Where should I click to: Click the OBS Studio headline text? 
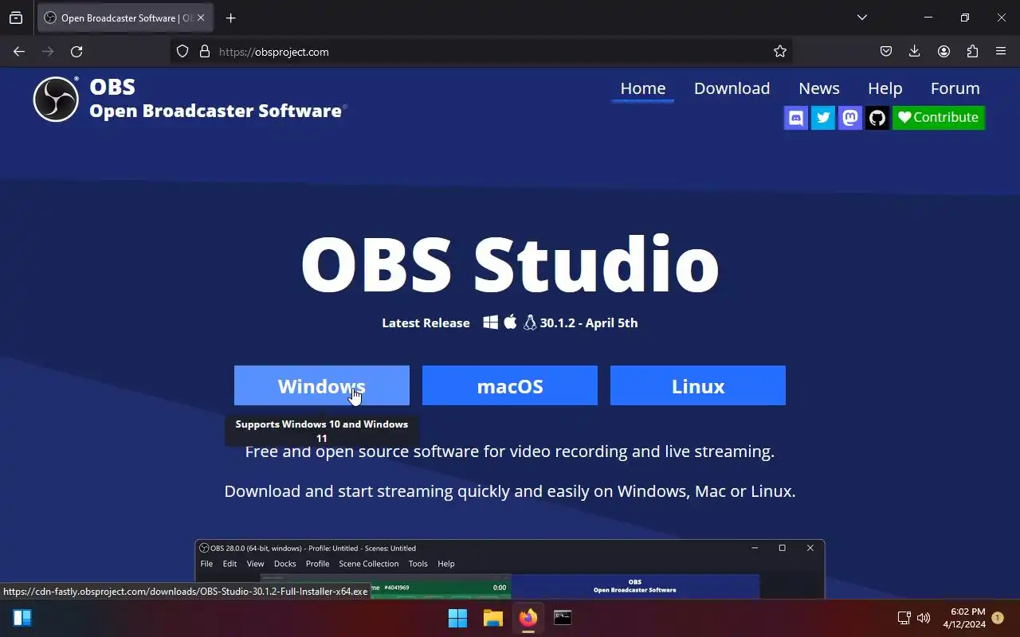point(510,264)
